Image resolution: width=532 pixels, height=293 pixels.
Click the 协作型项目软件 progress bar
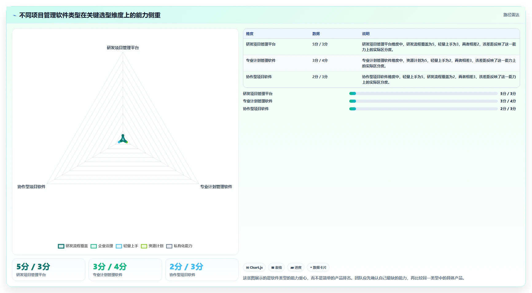coord(423,109)
